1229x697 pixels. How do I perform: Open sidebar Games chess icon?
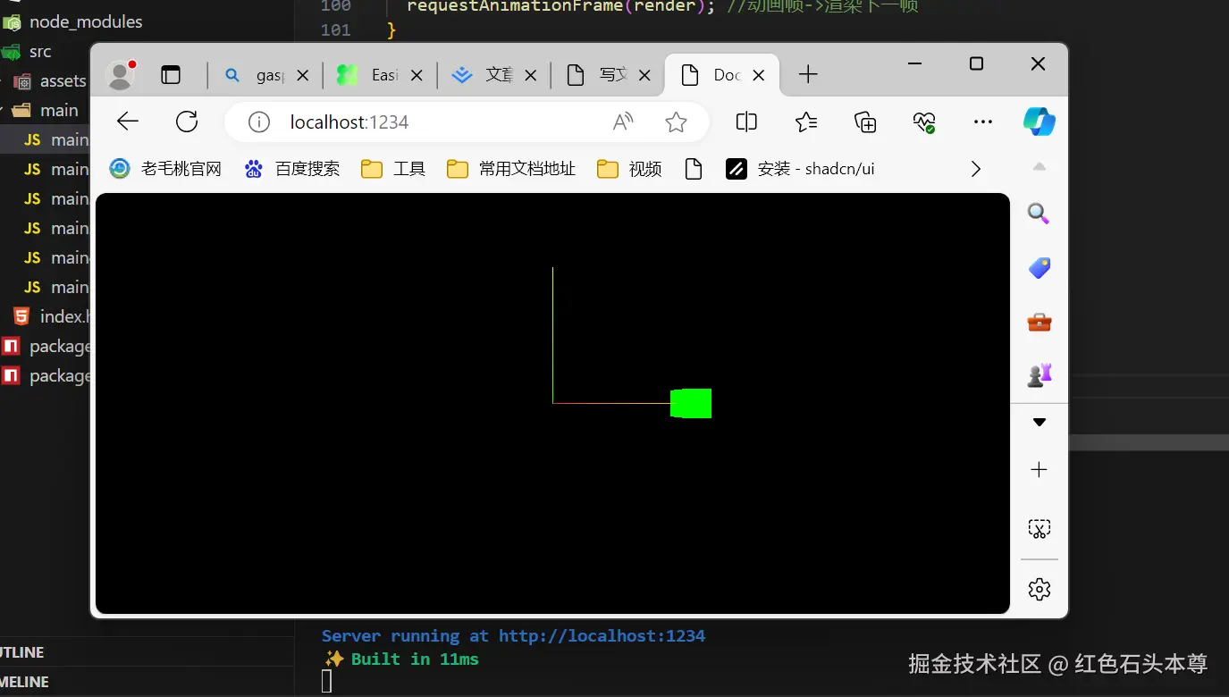(x=1040, y=375)
